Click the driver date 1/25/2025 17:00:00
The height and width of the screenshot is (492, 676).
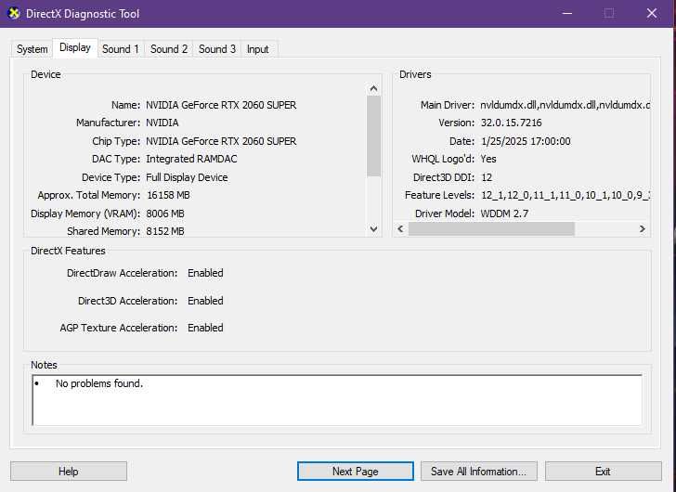click(x=526, y=141)
